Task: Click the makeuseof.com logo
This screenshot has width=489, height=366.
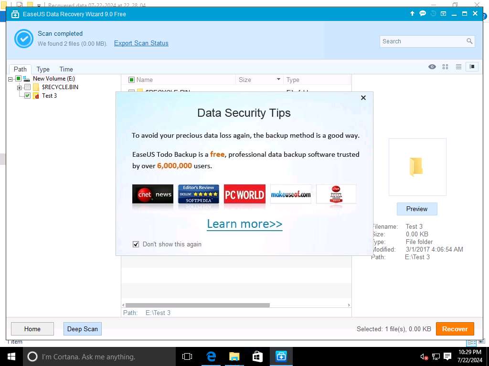Action: [x=291, y=194]
